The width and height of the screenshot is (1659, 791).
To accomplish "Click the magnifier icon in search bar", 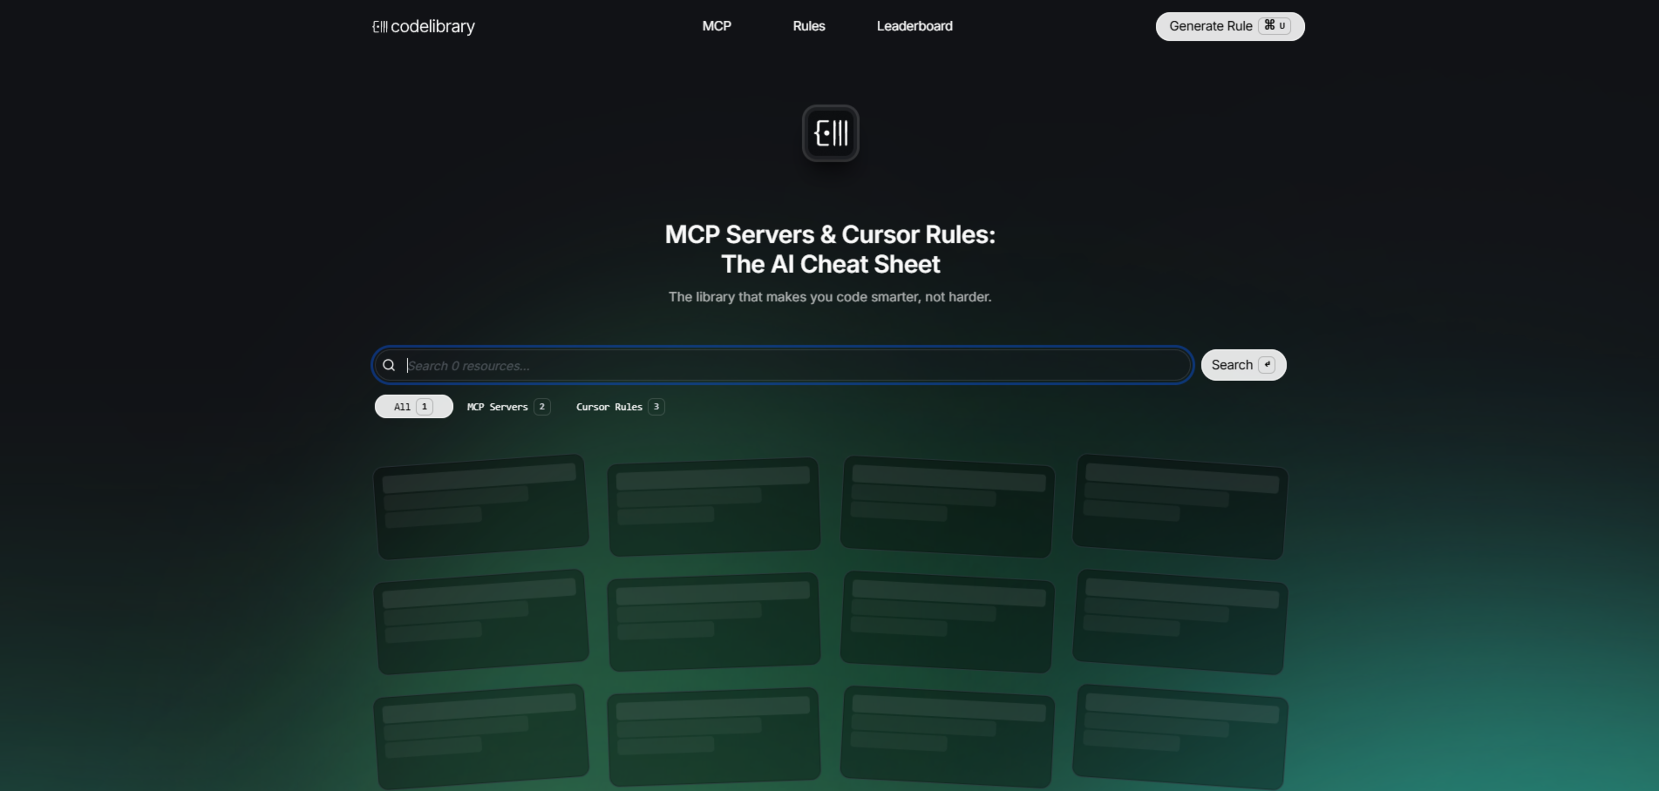I will click(x=389, y=366).
